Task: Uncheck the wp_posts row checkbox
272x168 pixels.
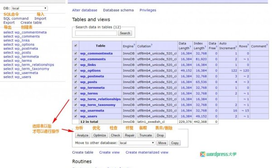Action: click(76, 82)
